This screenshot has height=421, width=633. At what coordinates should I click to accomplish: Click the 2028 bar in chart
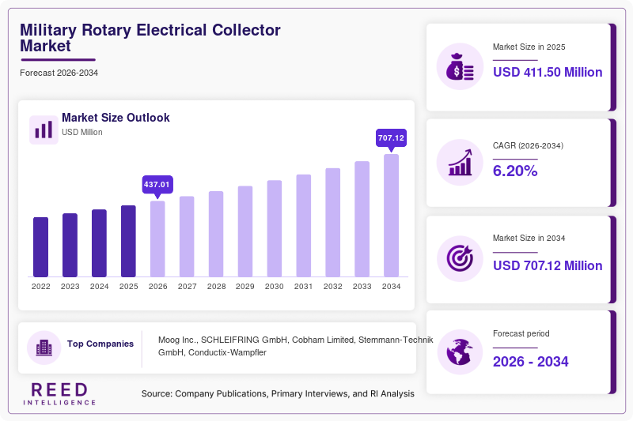coord(216,234)
